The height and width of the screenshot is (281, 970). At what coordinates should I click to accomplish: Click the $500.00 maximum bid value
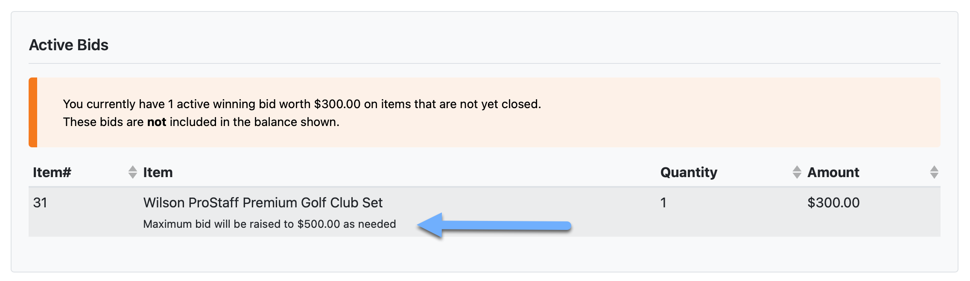coord(318,224)
